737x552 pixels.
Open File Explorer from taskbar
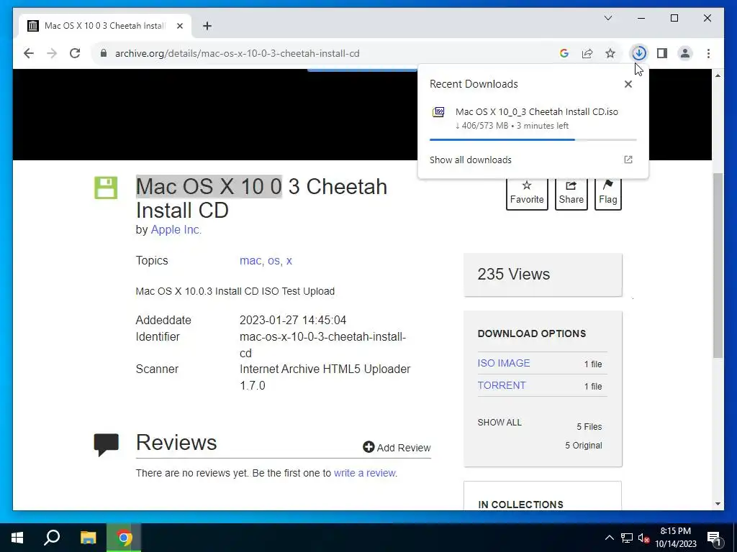coord(88,538)
